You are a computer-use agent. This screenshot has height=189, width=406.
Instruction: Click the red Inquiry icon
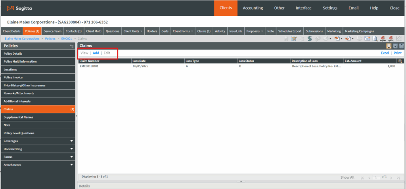click(x=383, y=38)
